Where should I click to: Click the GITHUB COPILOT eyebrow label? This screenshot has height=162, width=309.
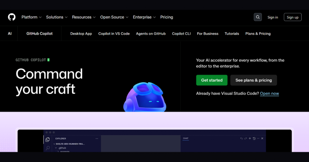(x=31, y=60)
